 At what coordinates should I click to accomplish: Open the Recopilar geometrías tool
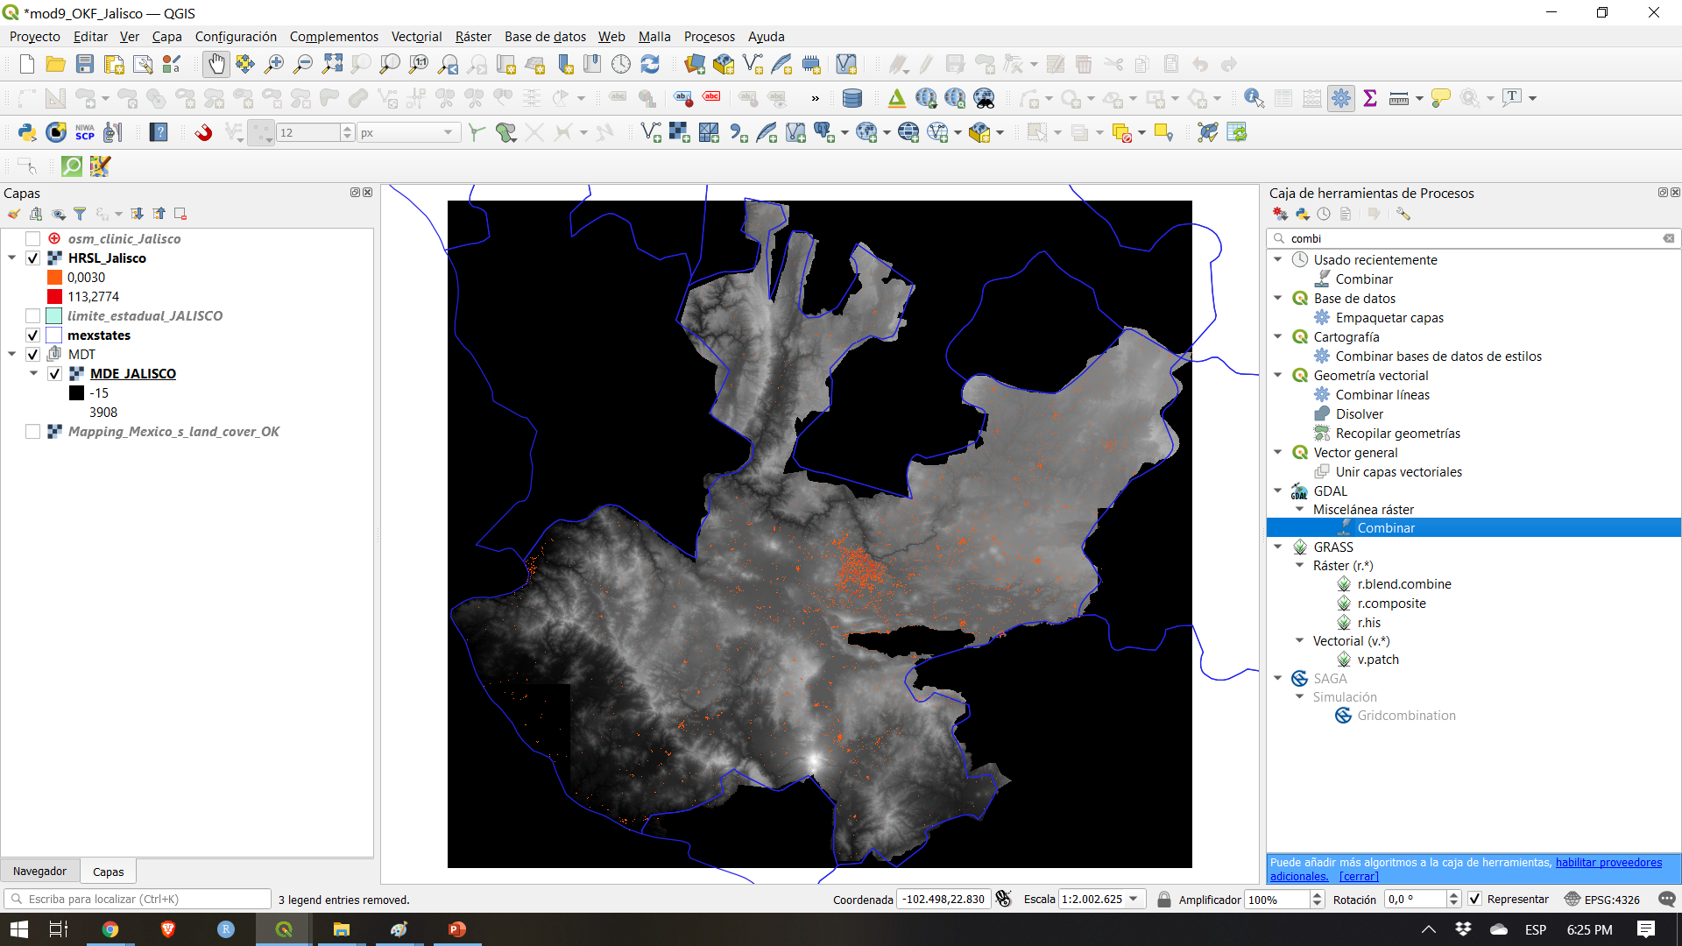pyautogui.click(x=1396, y=432)
